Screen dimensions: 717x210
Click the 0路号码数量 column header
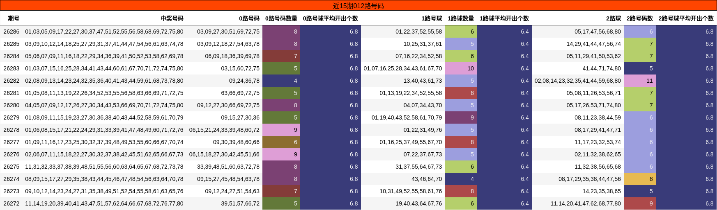click(281, 18)
